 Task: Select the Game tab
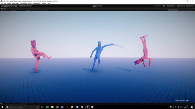(3, 8)
